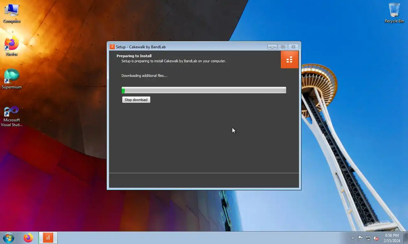Viewport: 408px width, 244px height.
Task: Click the muted volume tray icon
Action: (376, 238)
